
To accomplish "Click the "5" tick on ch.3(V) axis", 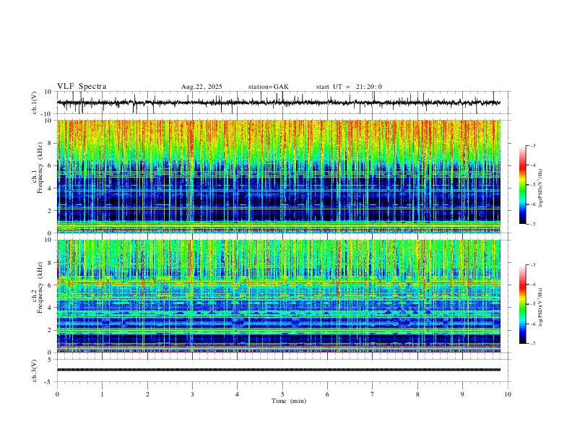I will point(50,360).
